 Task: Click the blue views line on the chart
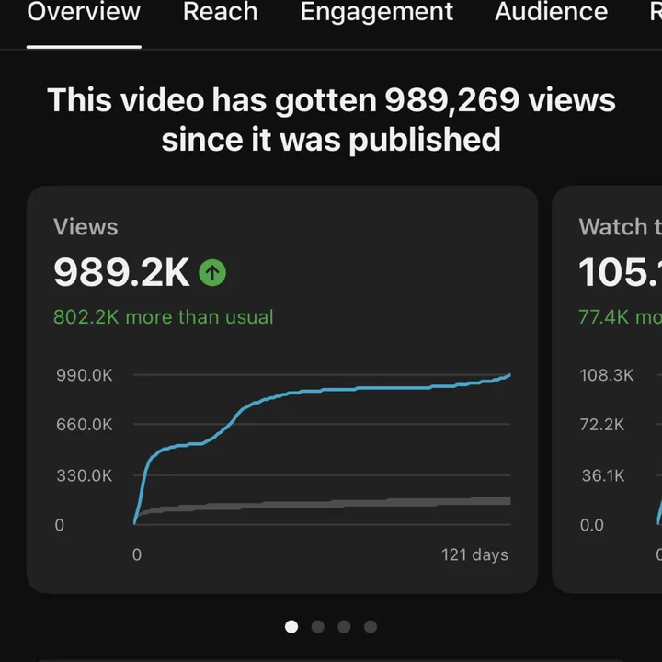click(x=321, y=391)
